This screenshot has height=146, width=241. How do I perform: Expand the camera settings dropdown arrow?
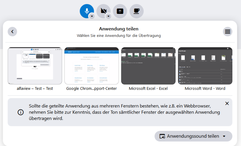[x=108, y=16]
